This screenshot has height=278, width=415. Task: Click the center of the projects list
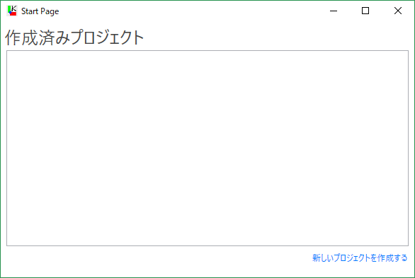[207, 148]
